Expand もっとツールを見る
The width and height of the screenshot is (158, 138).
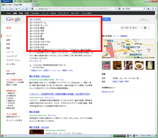[14, 120]
